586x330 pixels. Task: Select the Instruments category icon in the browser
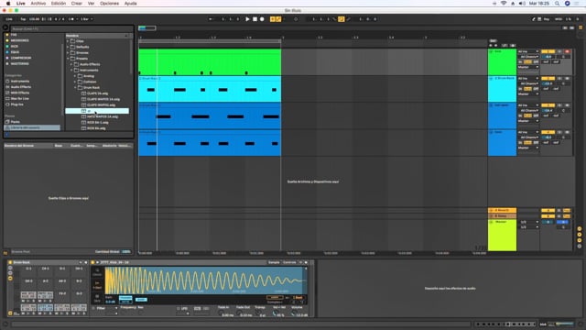7,82
